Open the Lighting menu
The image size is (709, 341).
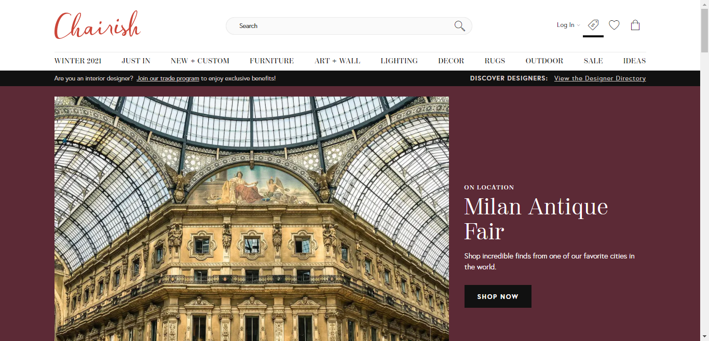coord(399,61)
